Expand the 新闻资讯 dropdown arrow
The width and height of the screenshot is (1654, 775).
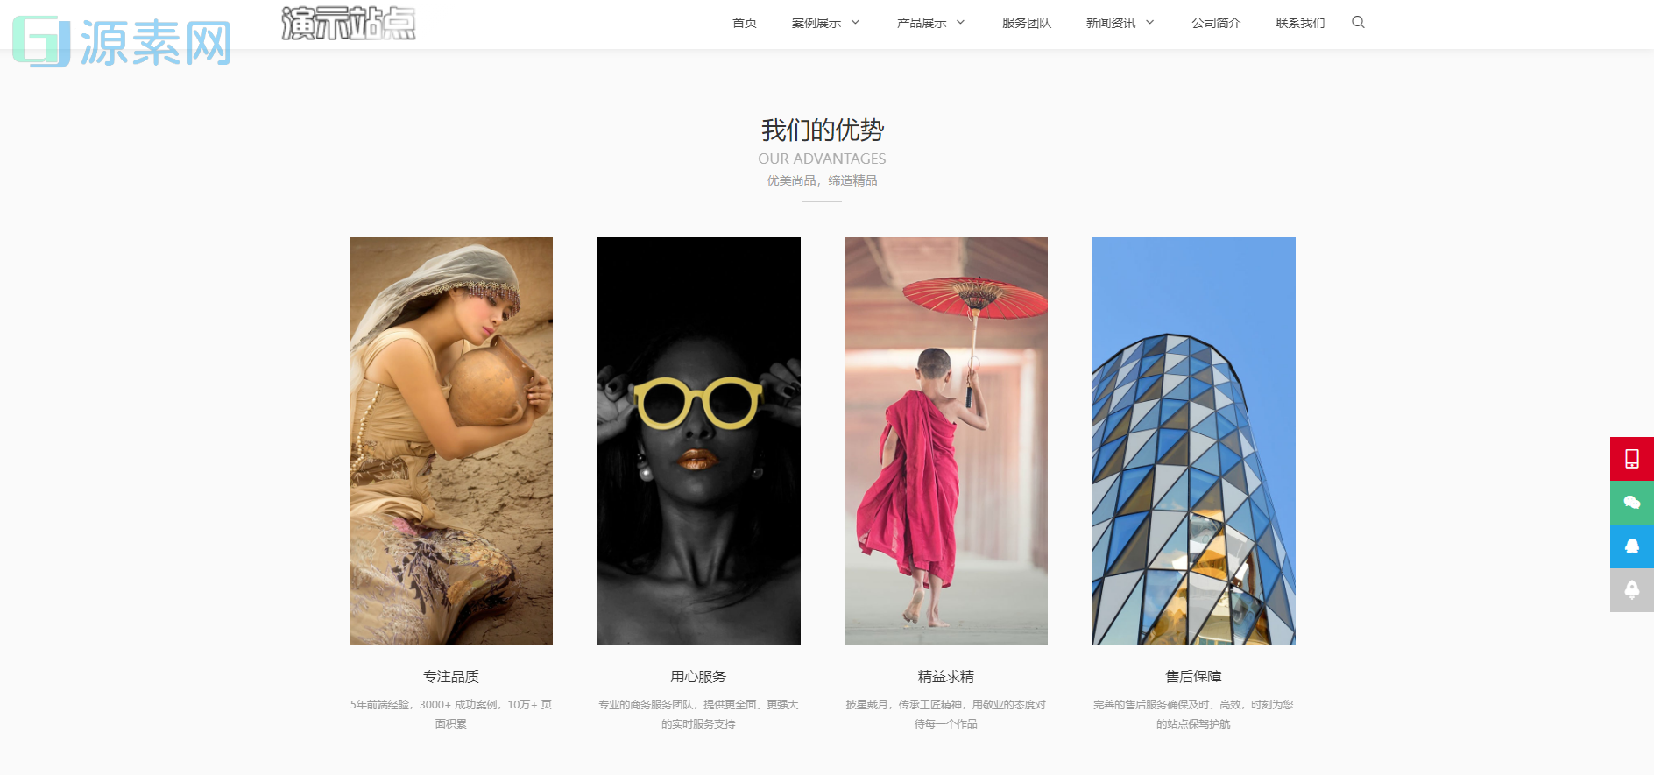(x=1149, y=22)
